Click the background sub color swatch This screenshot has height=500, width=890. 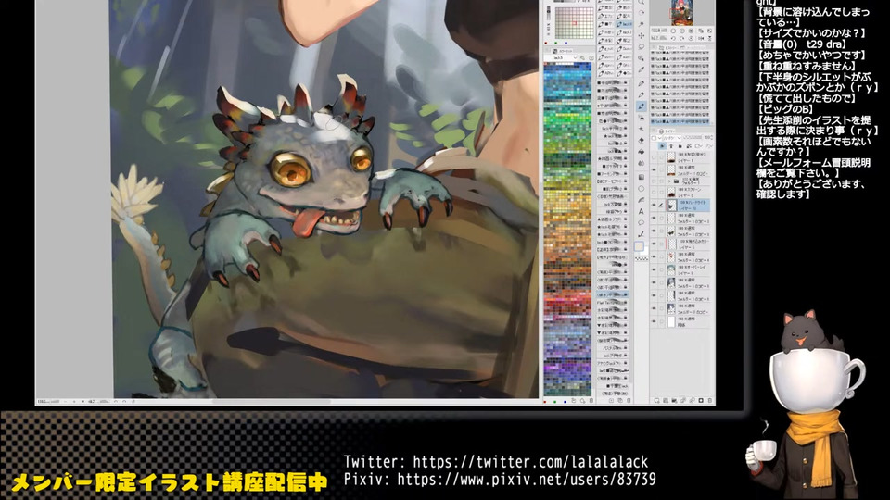pyautogui.click(x=646, y=252)
